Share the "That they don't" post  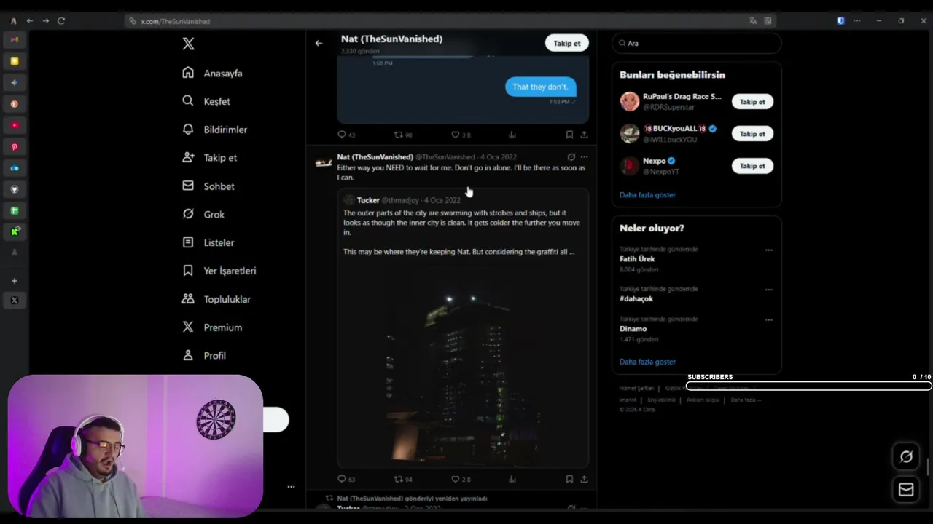[x=584, y=135]
